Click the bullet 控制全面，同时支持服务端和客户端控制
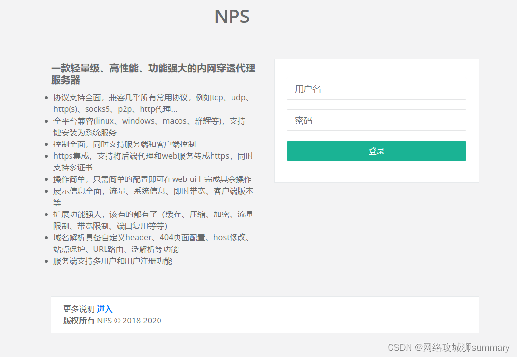Screen dimensions: 517x357 [125, 144]
